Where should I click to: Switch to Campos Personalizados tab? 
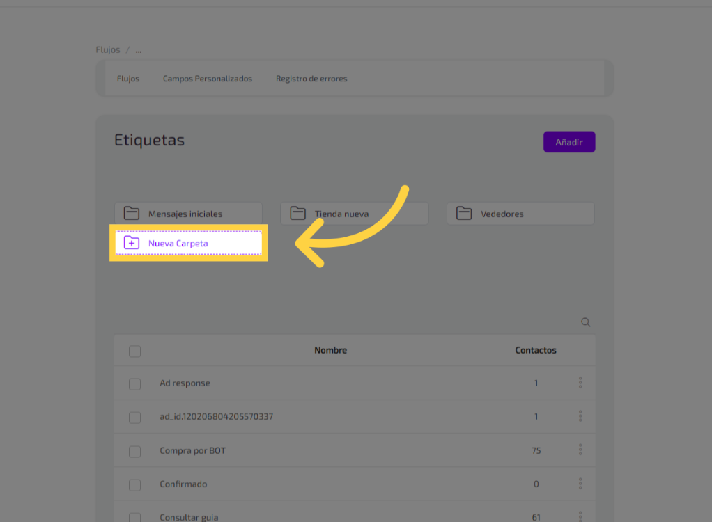click(x=208, y=79)
